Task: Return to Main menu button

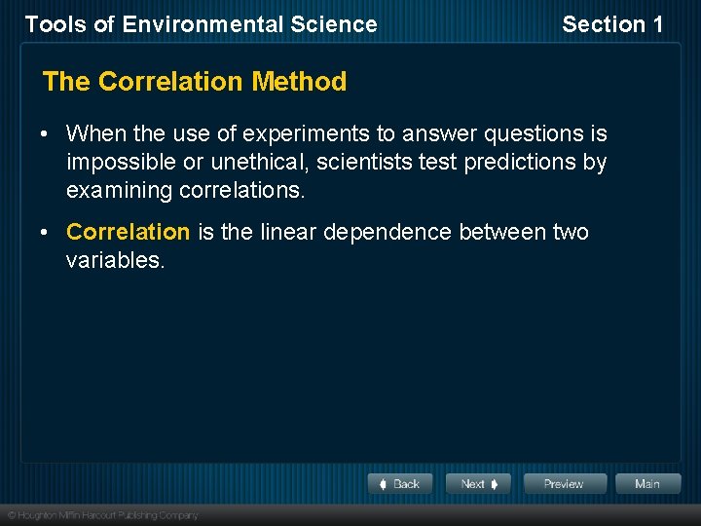Action: [x=648, y=483]
